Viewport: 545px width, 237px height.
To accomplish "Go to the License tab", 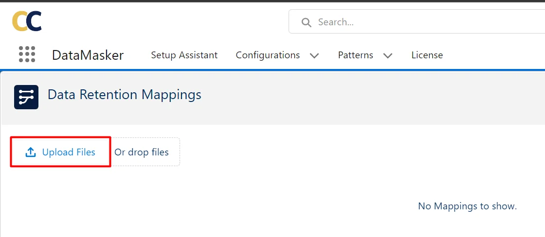I will point(427,55).
